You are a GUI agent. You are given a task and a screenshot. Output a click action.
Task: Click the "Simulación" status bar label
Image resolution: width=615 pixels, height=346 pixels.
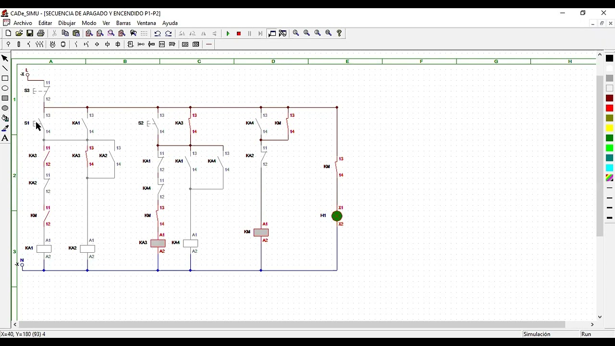tap(537, 334)
